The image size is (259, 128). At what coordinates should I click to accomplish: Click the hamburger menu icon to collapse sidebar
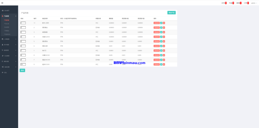point(2,3)
